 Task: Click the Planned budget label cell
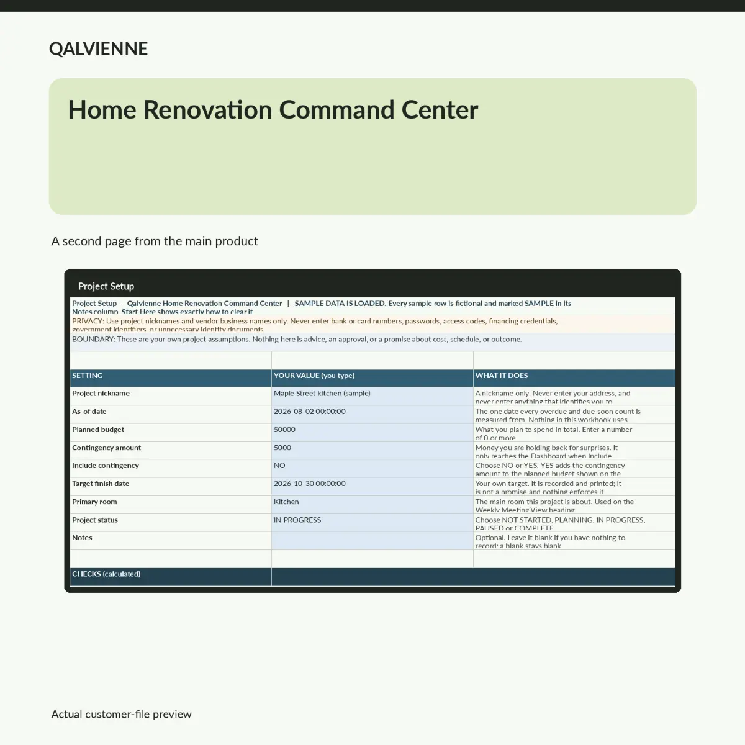(x=171, y=432)
